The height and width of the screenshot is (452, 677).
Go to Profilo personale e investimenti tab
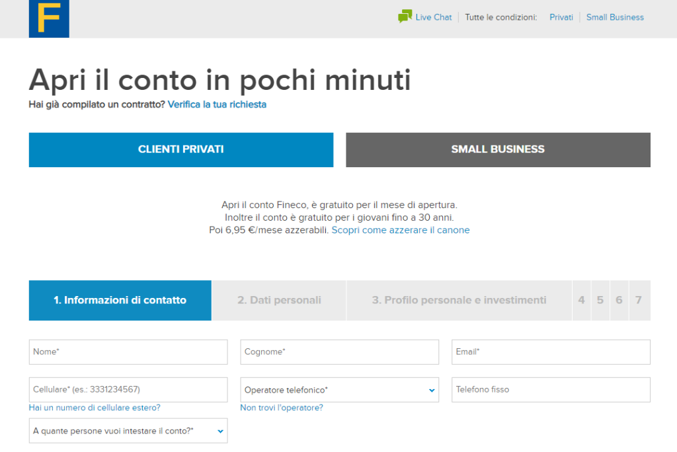[459, 300]
